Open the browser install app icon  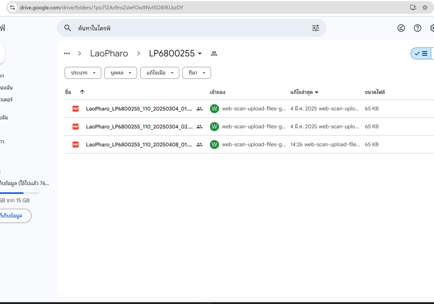coord(413,7)
